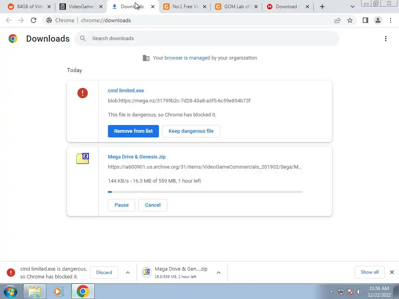Viewport: 399px width, 299px height.
Task: Launch Windows Media Player from taskbar
Action: pos(58,291)
